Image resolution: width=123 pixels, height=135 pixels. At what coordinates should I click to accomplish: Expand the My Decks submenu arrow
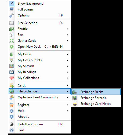tap(67, 54)
